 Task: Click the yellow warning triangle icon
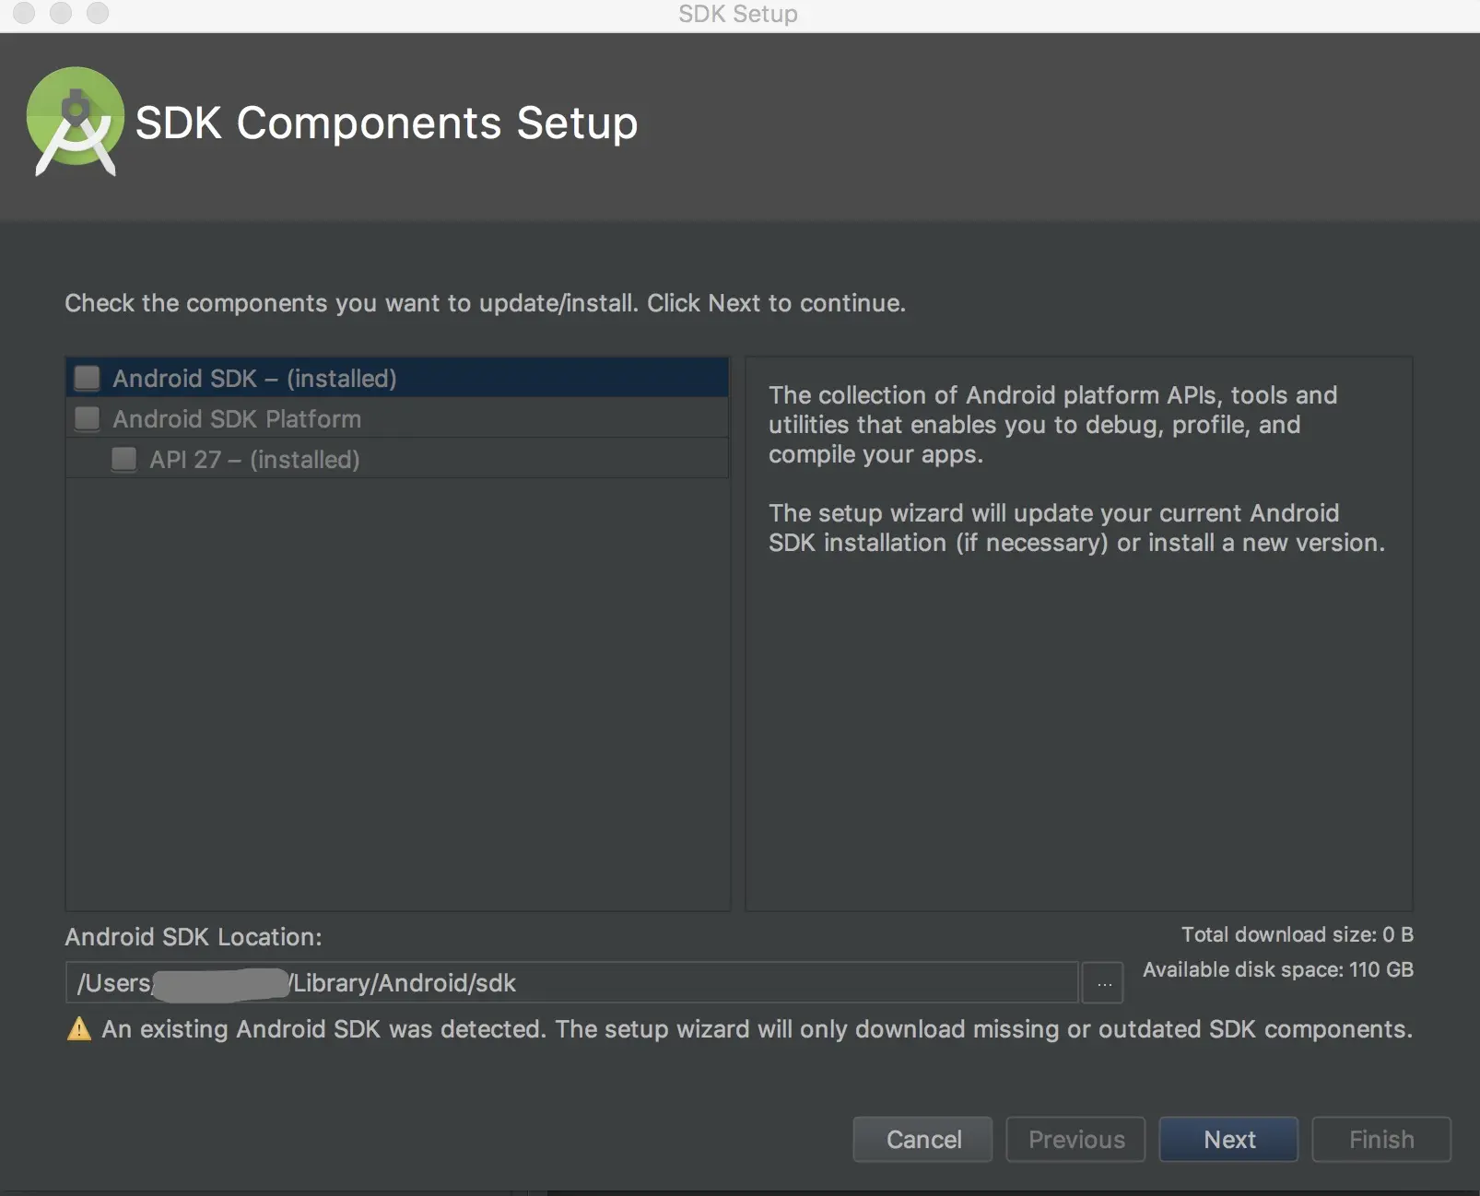(x=79, y=1029)
